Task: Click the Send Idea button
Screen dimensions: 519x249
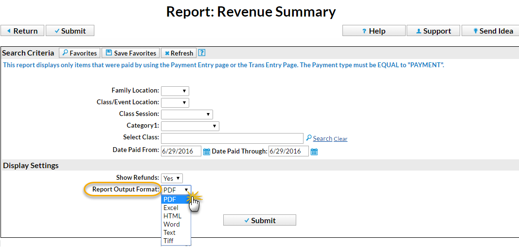Action: [x=490, y=31]
